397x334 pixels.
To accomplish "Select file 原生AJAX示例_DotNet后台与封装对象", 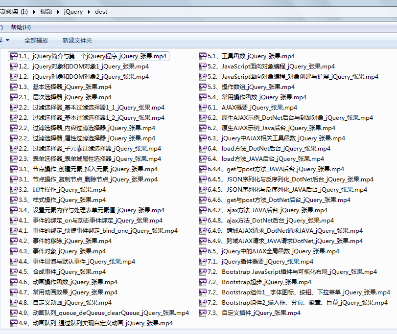I will point(286,118).
